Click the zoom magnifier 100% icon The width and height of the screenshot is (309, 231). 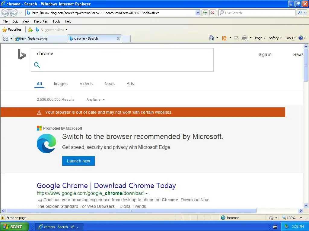click(x=284, y=218)
